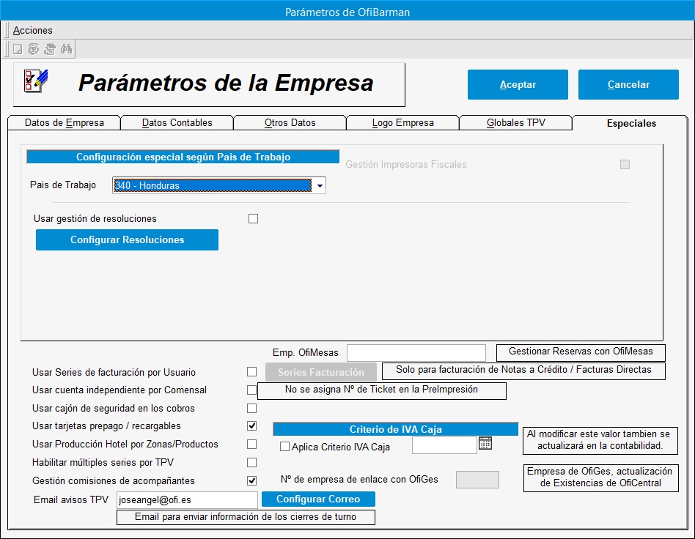Click the Criterio de IVA Caja header
The image size is (695, 539).
click(395, 429)
